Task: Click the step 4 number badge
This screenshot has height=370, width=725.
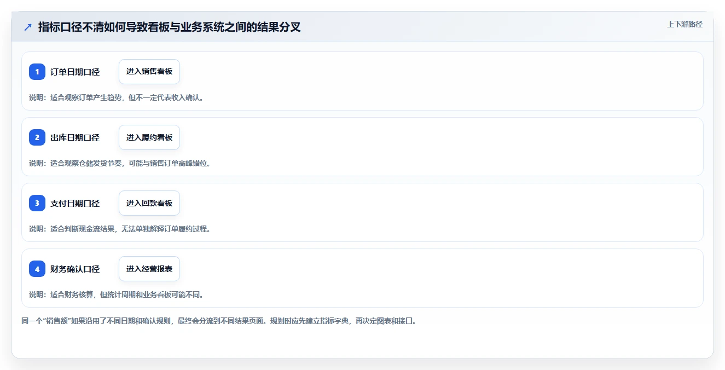Action: 37,269
